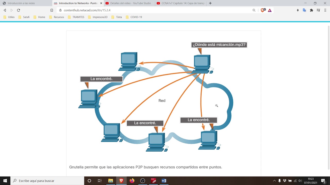
Task: Open the 'Recursos' bookmarks folder
Action: [56, 17]
